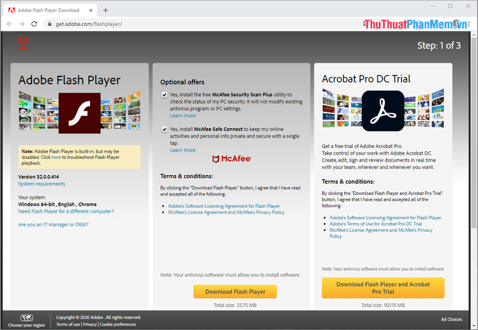
Task: Click Privacy link in footer
Action: (x=90, y=325)
